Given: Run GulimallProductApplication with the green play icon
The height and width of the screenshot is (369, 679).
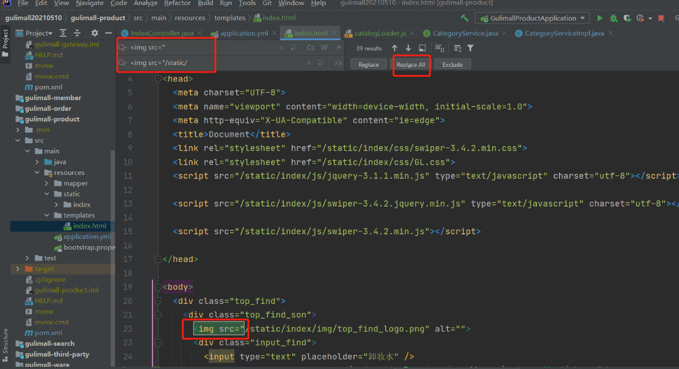Looking at the screenshot, I should [600, 18].
